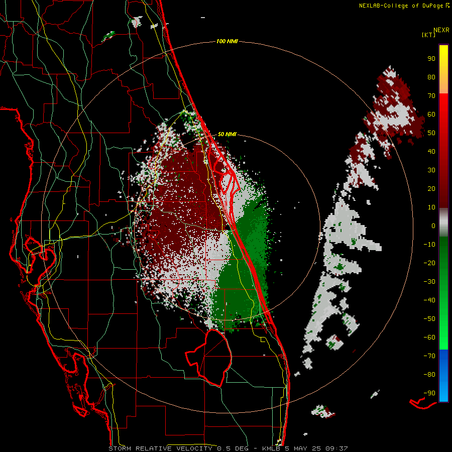Click the NEXR label at top right

pyautogui.click(x=441, y=30)
